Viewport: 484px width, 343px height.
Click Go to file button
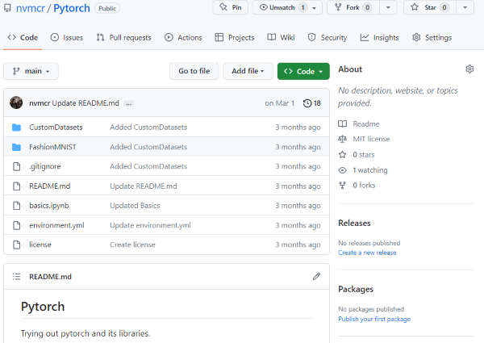click(x=194, y=71)
